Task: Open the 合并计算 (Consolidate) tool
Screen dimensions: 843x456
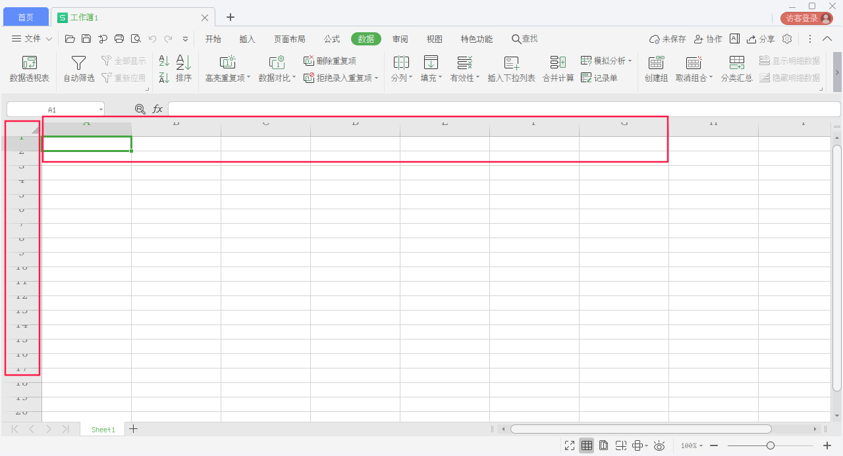Action: click(x=558, y=68)
